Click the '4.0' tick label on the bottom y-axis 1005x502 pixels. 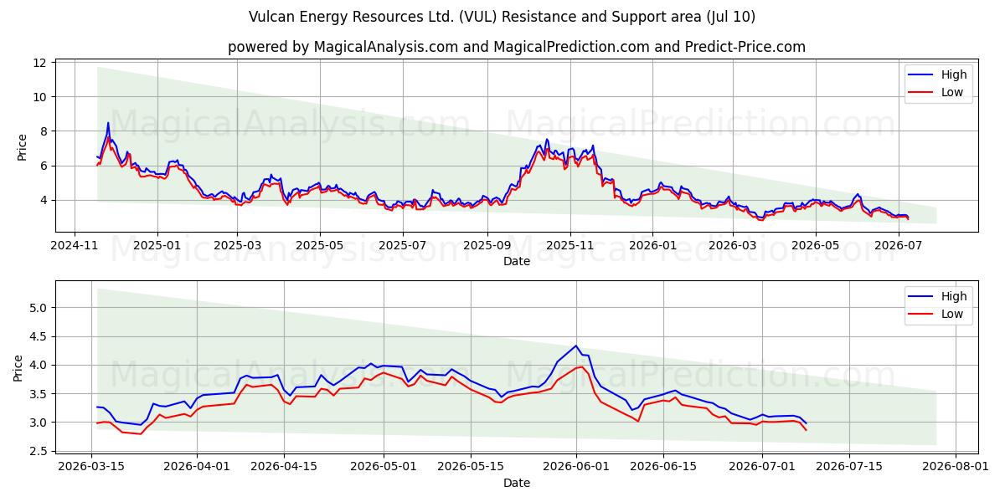(38, 365)
